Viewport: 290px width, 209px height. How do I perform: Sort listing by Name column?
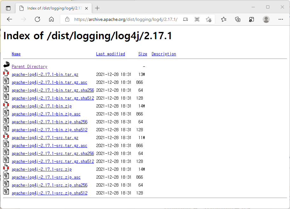click(16, 54)
